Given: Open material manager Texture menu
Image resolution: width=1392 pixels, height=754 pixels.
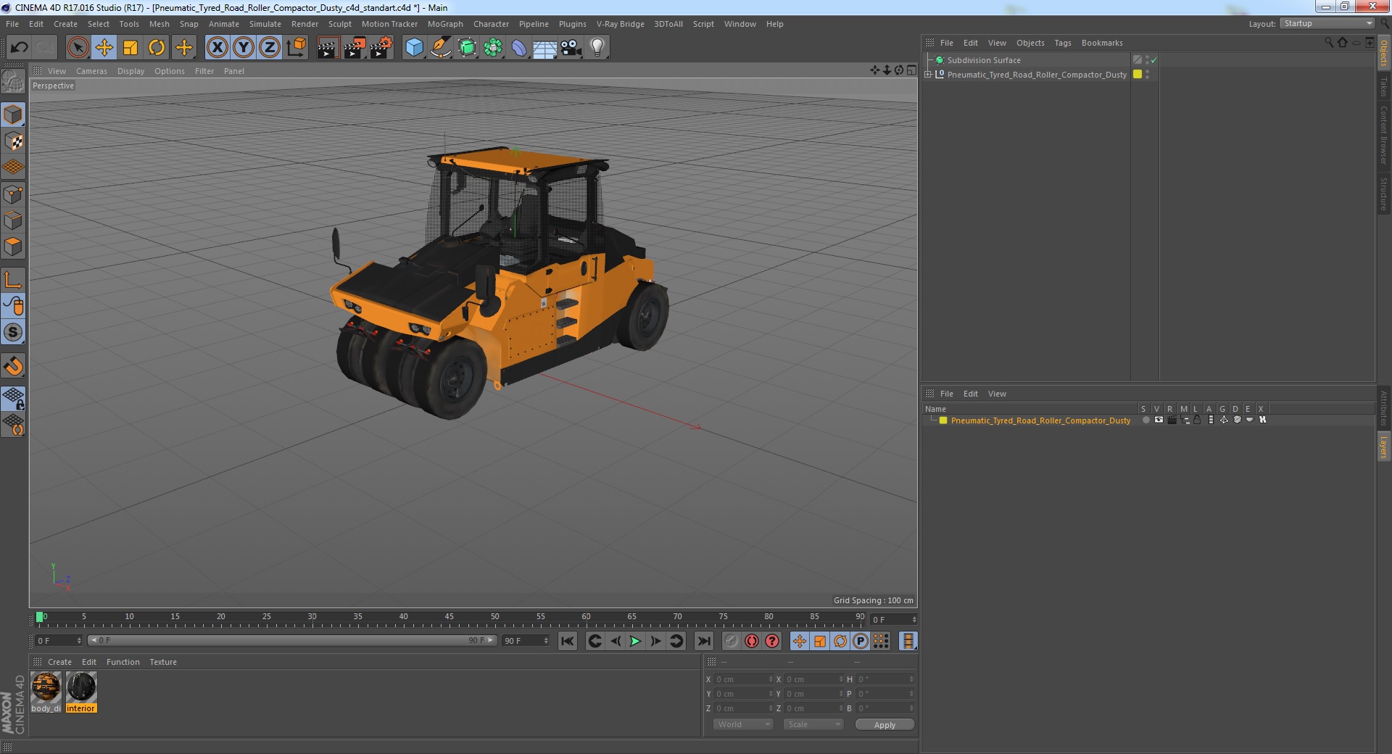Looking at the screenshot, I should tap(163, 662).
